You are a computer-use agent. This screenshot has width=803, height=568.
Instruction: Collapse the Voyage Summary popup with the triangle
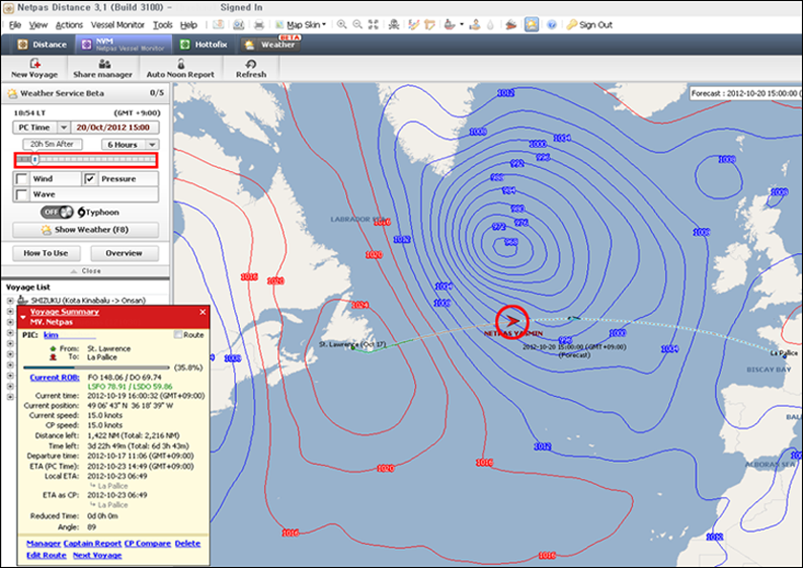point(23,318)
